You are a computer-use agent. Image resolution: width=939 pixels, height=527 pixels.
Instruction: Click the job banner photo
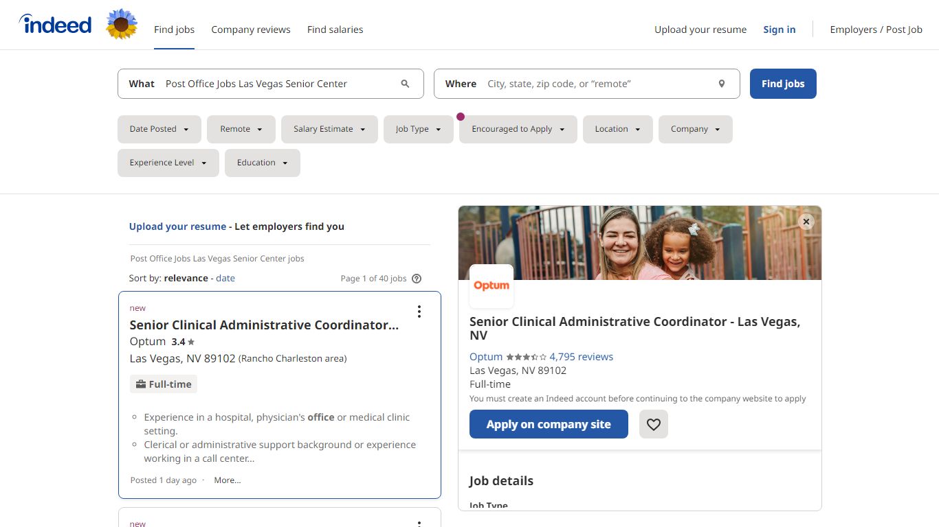(x=640, y=243)
